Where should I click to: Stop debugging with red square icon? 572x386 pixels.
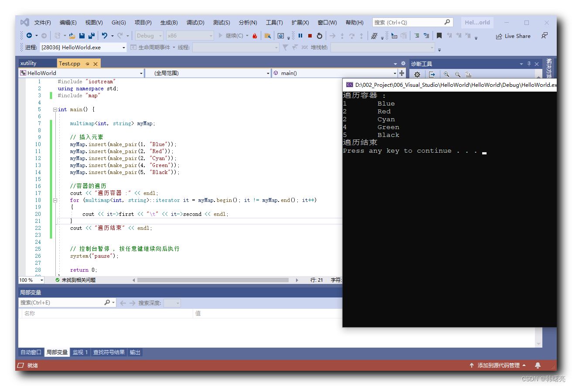tap(310, 36)
